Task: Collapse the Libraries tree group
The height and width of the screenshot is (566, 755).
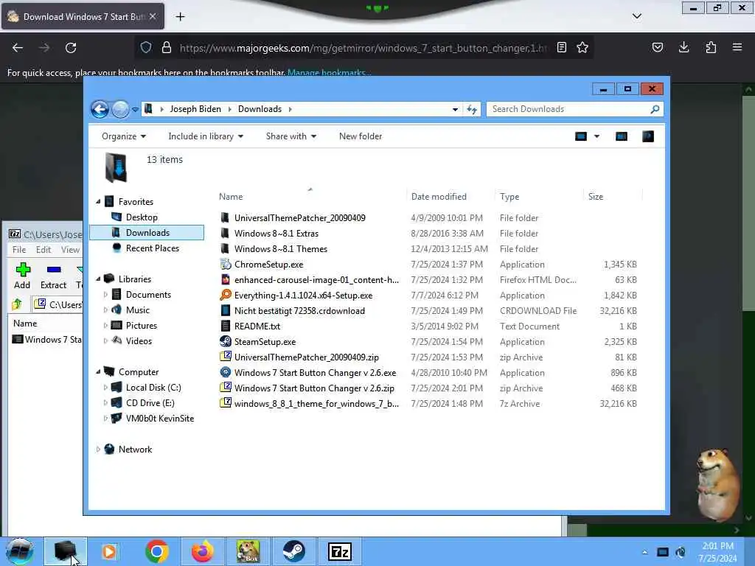Action: pyautogui.click(x=98, y=279)
